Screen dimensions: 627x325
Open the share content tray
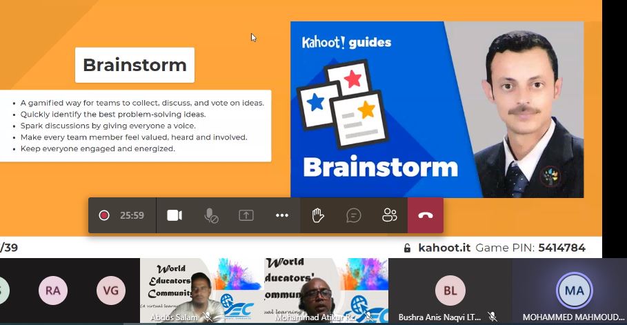[246, 215]
